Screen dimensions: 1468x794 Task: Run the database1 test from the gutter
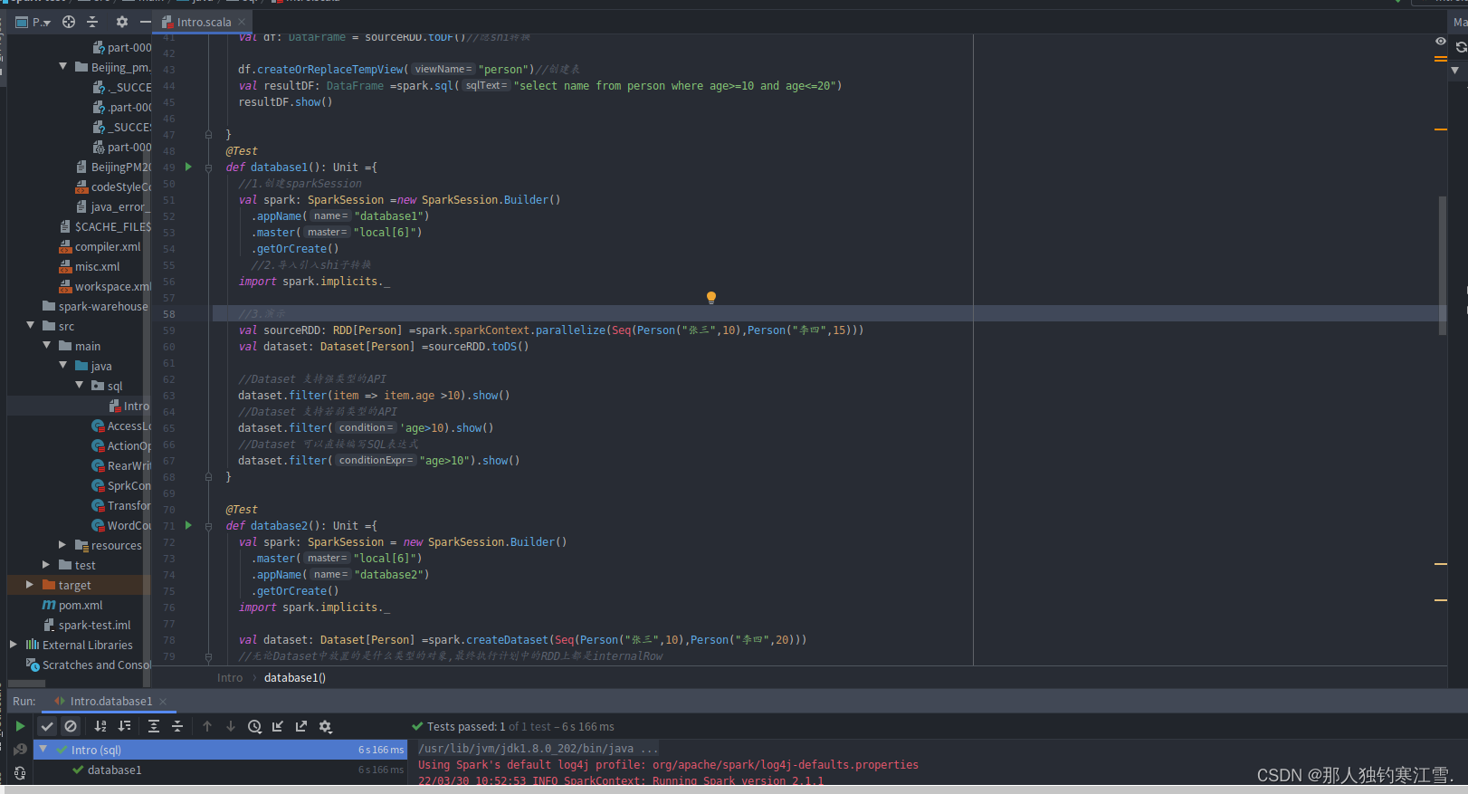pos(188,167)
